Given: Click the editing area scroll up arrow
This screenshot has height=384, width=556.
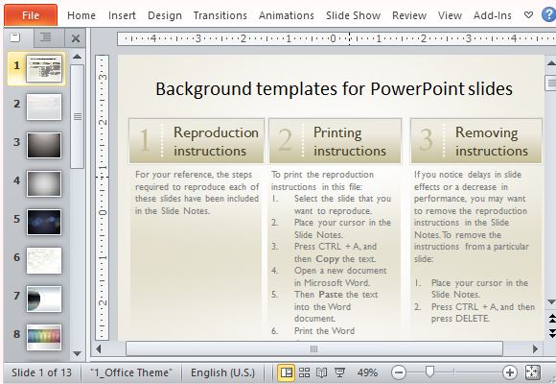Looking at the screenshot, I should pyautogui.click(x=550, y=63).
